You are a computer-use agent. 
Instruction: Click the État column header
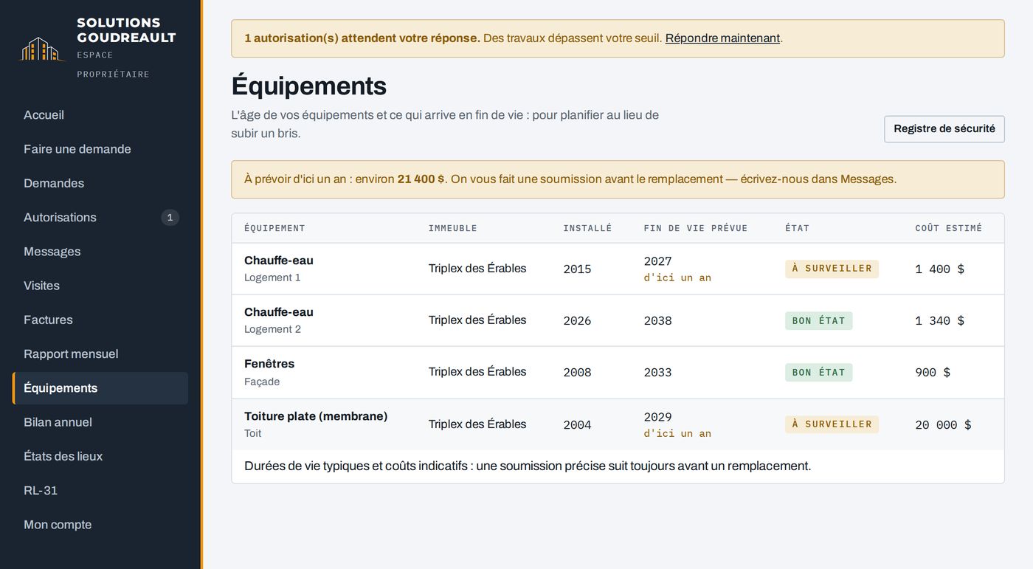coord(797,228)
